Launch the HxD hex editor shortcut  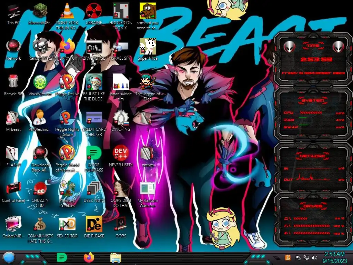click(67, 224)
